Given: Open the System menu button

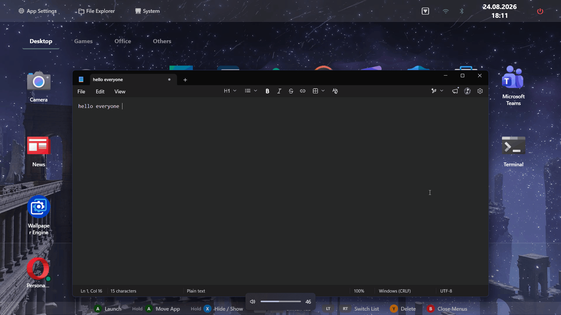Looking at the screenshot, I should coord(148,11).
